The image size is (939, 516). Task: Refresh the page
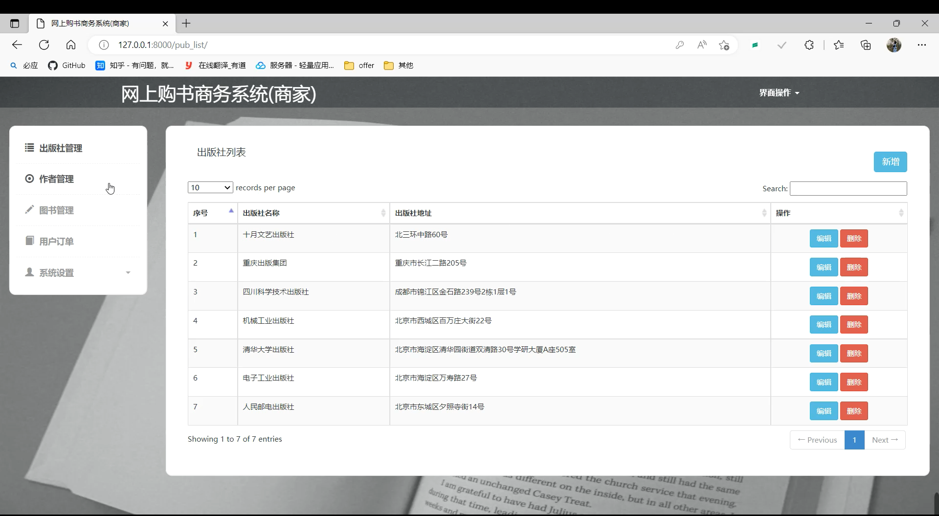click(x=44, y=45)
